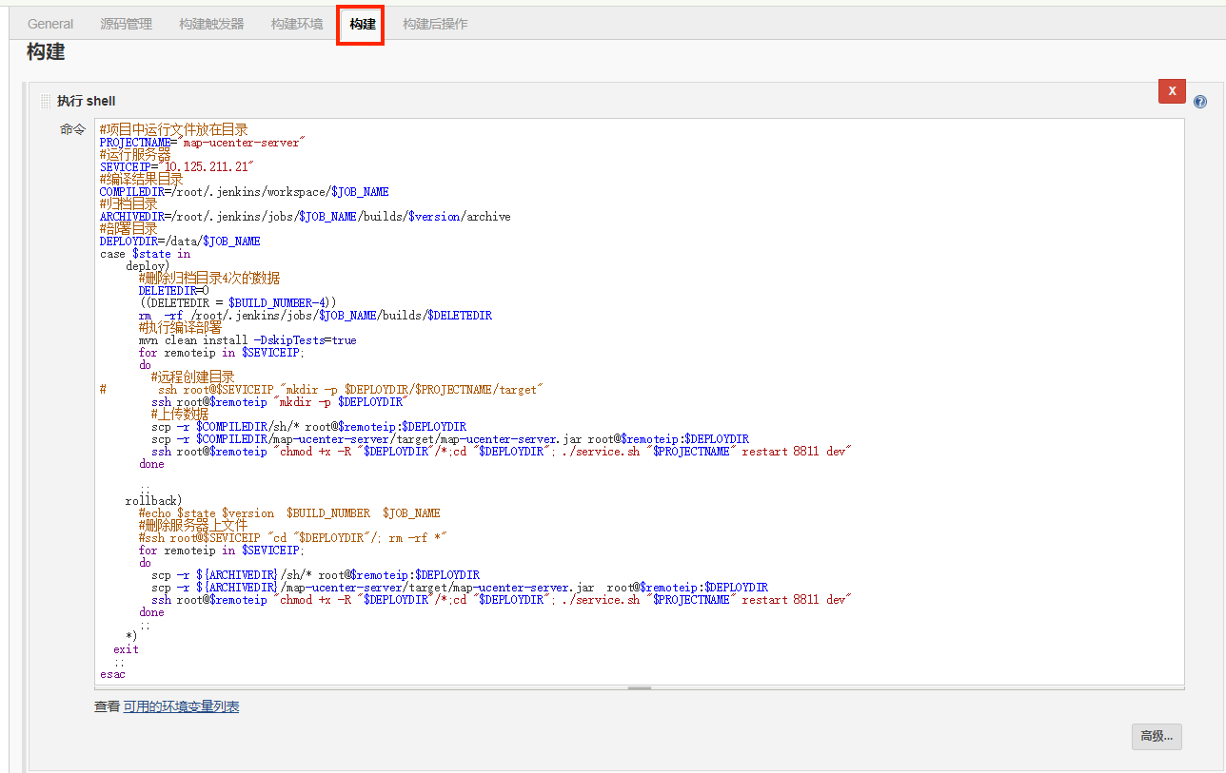Click the ssh mkdir -p $DEPLOYDIR line
The width and height of the screenshot is (1226, 773).
(280, 402)
